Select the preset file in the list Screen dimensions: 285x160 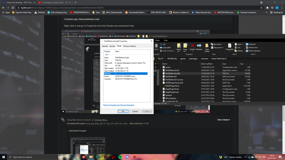(x=168, y=67)
